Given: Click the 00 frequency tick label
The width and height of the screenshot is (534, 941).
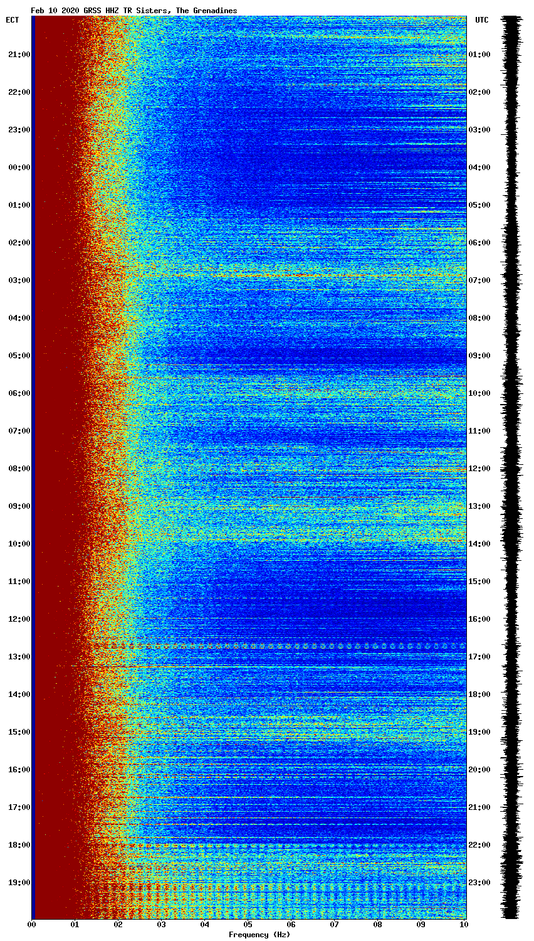Looking at the screenshot, I should [x=32, y=925].
